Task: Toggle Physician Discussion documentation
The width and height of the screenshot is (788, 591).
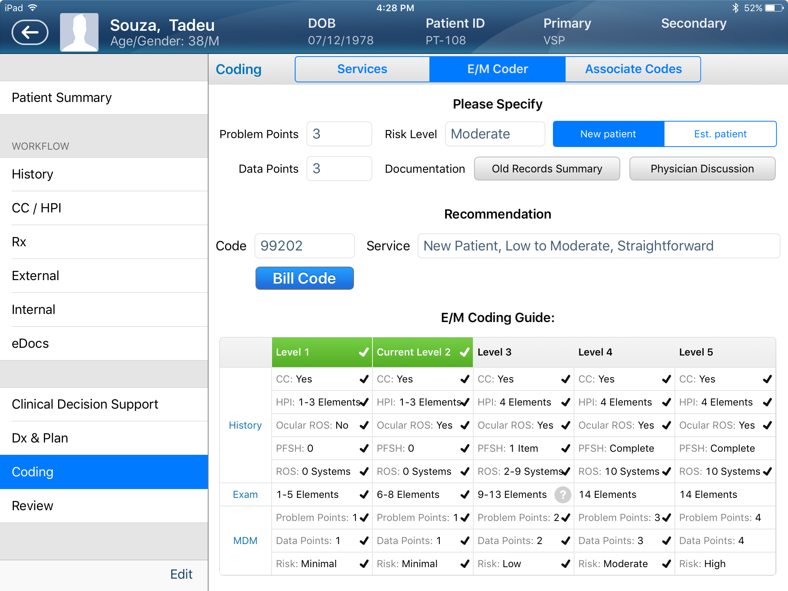Action: [x=702, y=169]
